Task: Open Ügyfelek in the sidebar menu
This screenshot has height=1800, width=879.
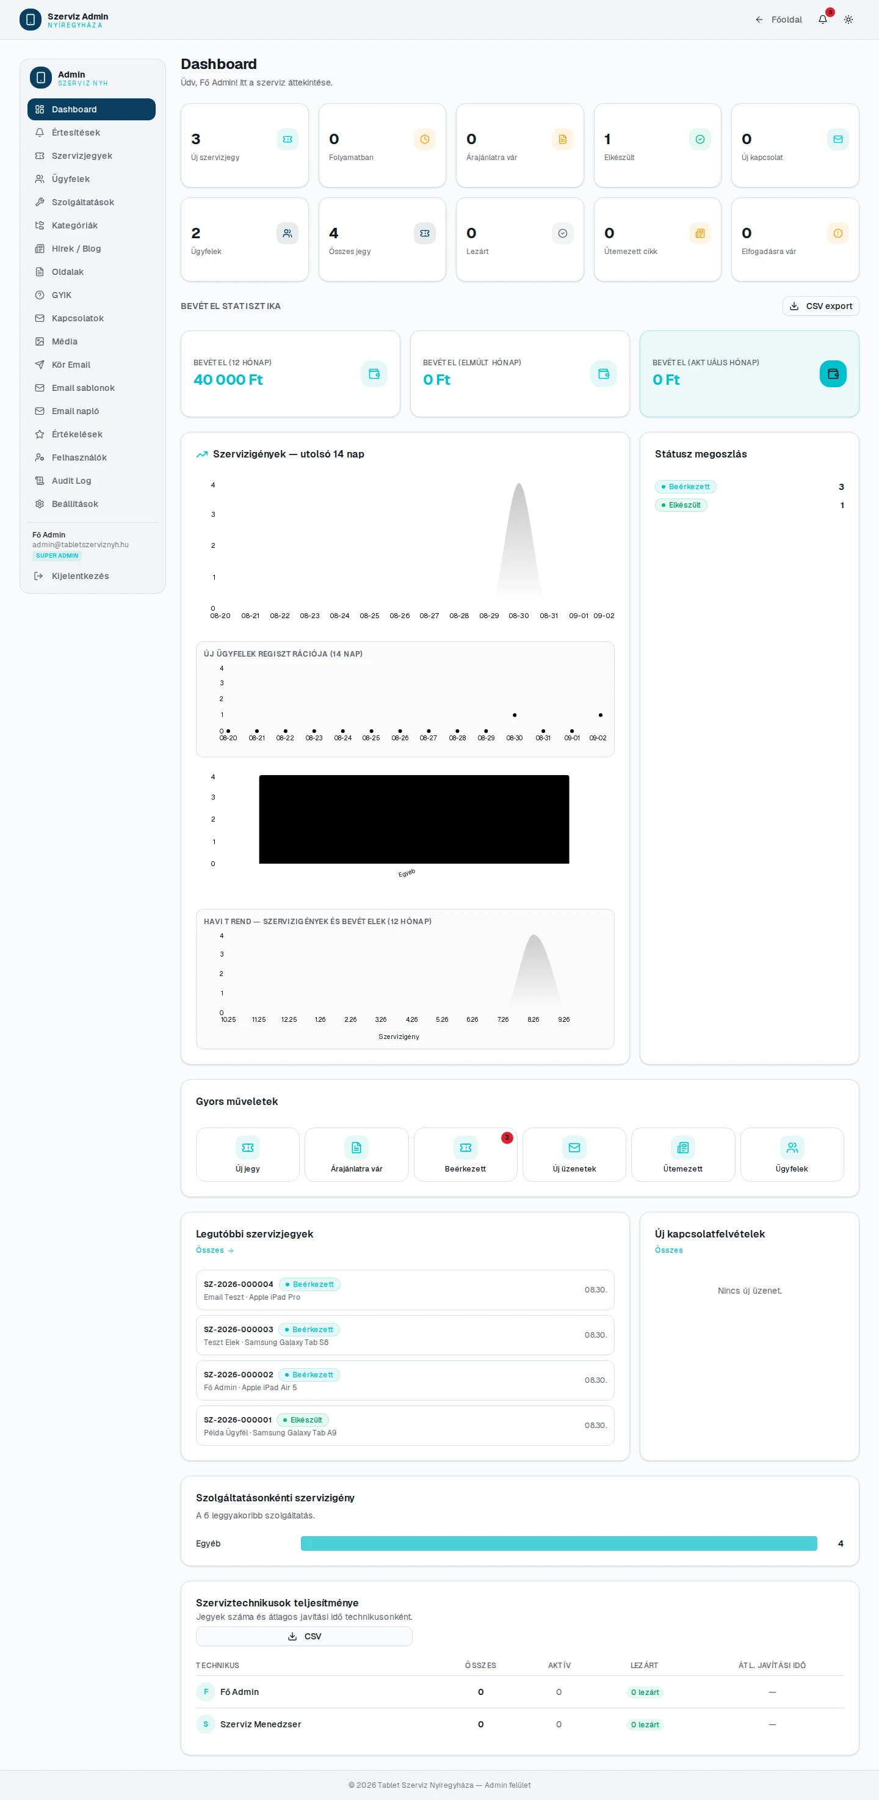Action: tap(92, 179)
